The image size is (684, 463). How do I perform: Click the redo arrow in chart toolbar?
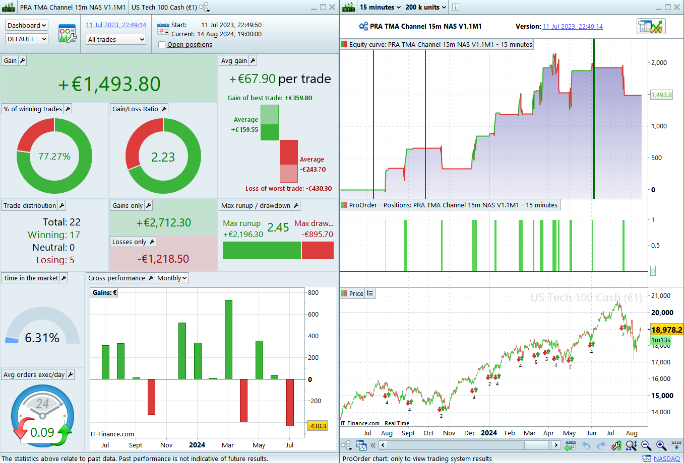coord(601,445)
